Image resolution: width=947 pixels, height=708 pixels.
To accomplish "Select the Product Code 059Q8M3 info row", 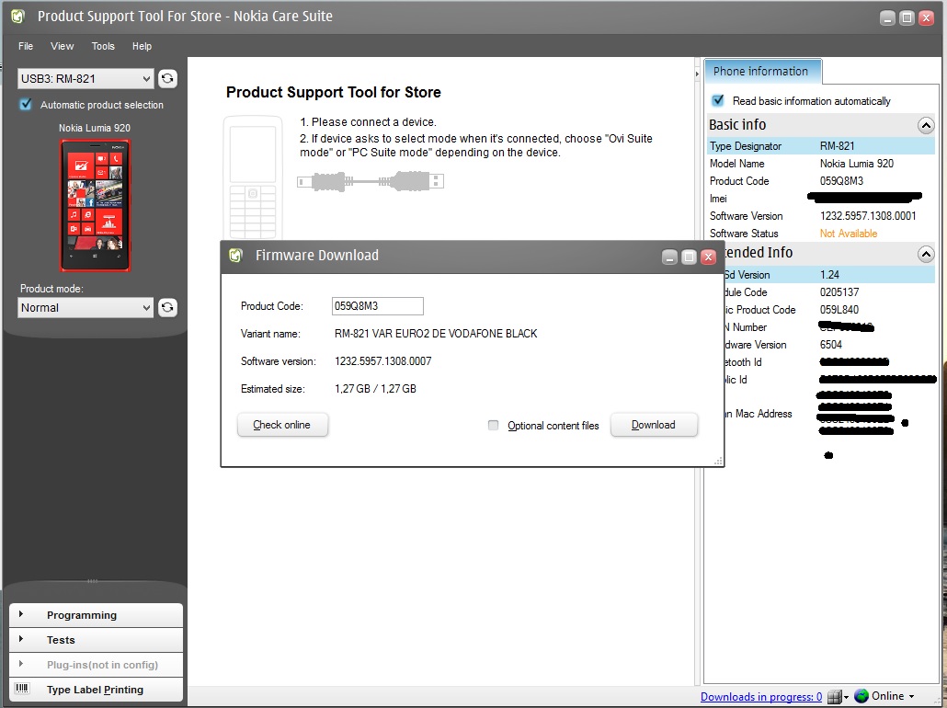I will pyautogui.click(x=821, y=180).
